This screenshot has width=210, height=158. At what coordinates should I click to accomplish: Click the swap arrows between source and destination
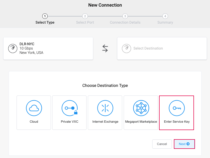click(105, 48)
